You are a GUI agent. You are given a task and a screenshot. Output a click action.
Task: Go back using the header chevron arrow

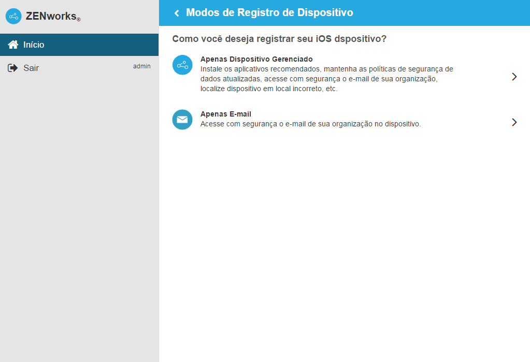[x=177, y=13]
